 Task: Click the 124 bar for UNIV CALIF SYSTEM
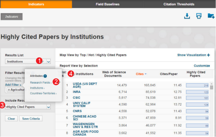(197, 105)
